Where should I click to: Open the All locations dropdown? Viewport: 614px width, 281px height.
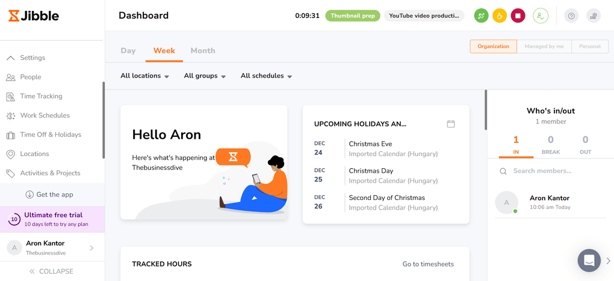[x=144, y=76]
